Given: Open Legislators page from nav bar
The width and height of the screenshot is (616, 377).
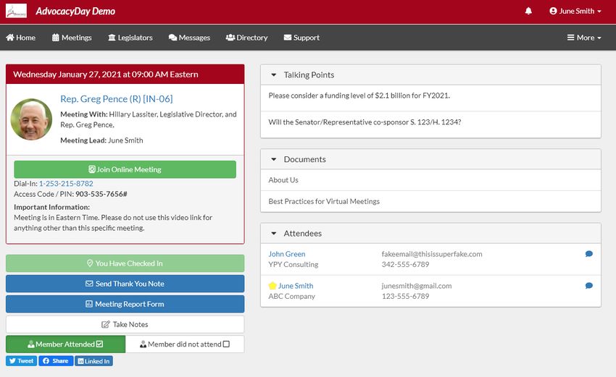Looking at the screenshot, I should tap(130, 38).
